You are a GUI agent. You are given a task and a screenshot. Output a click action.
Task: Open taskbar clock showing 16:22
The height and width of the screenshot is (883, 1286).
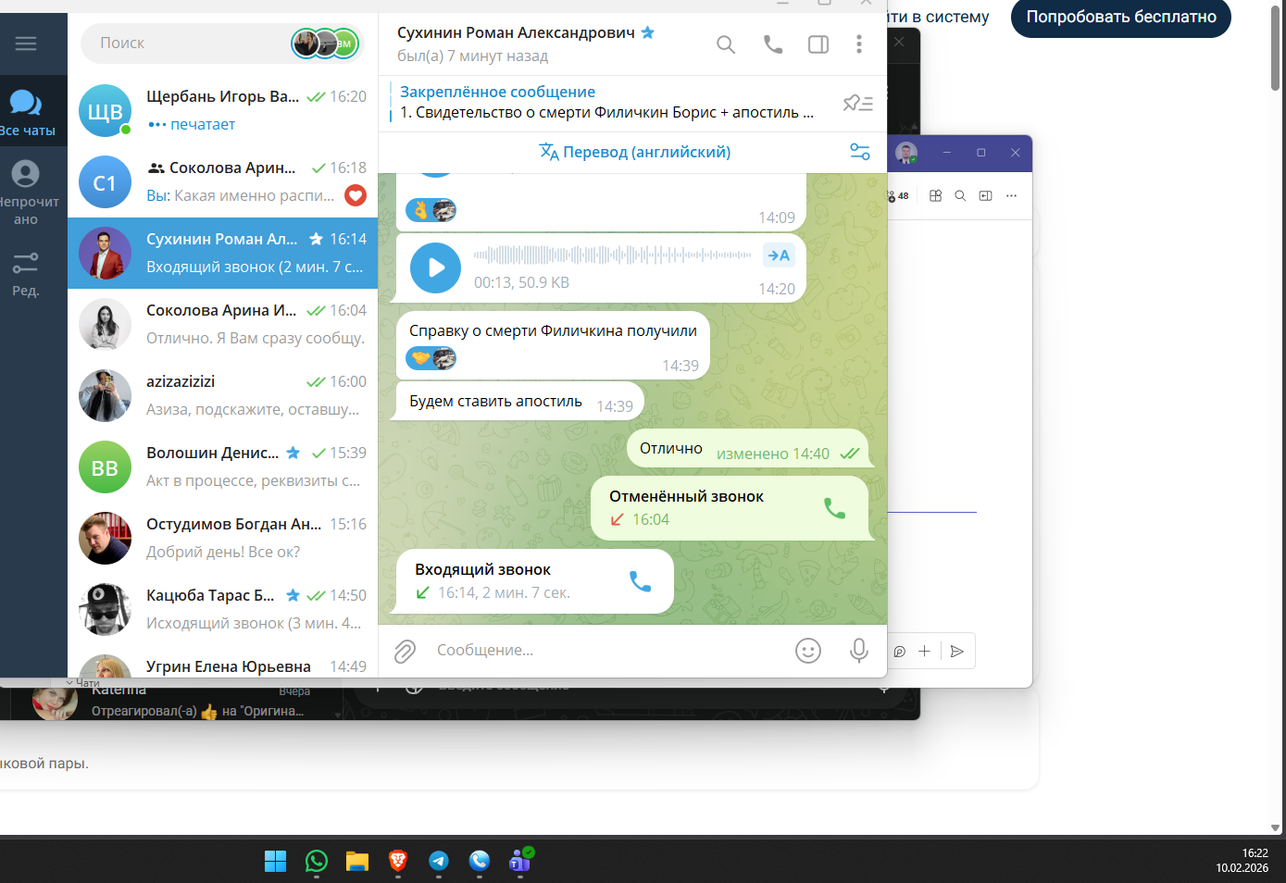[x=1242, y=860]
